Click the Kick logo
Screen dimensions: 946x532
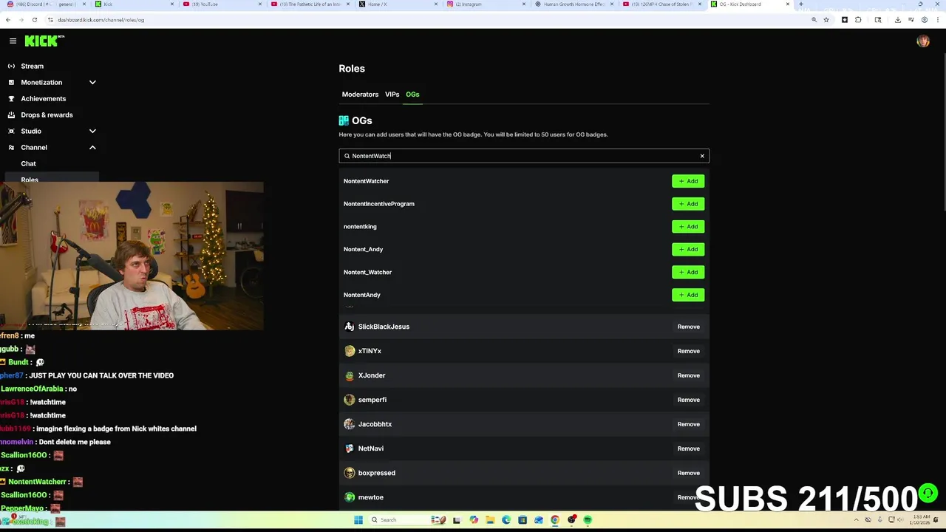(44, 41)
